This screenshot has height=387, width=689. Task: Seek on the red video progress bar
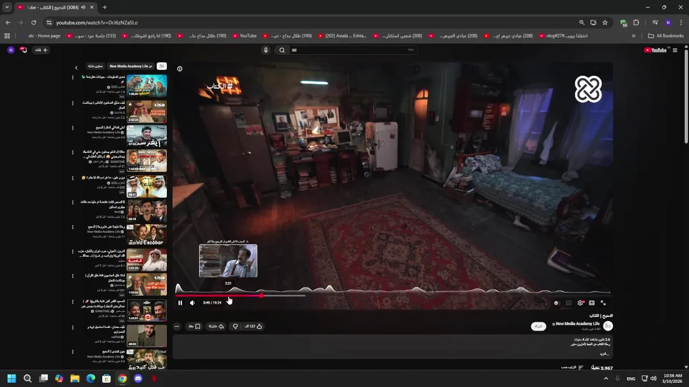point(218,296)
